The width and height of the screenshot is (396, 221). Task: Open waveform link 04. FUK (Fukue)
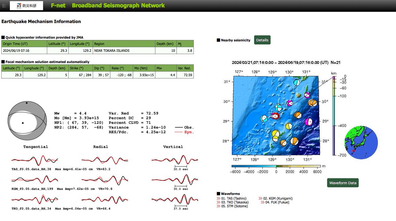click(x=278, y=202)
